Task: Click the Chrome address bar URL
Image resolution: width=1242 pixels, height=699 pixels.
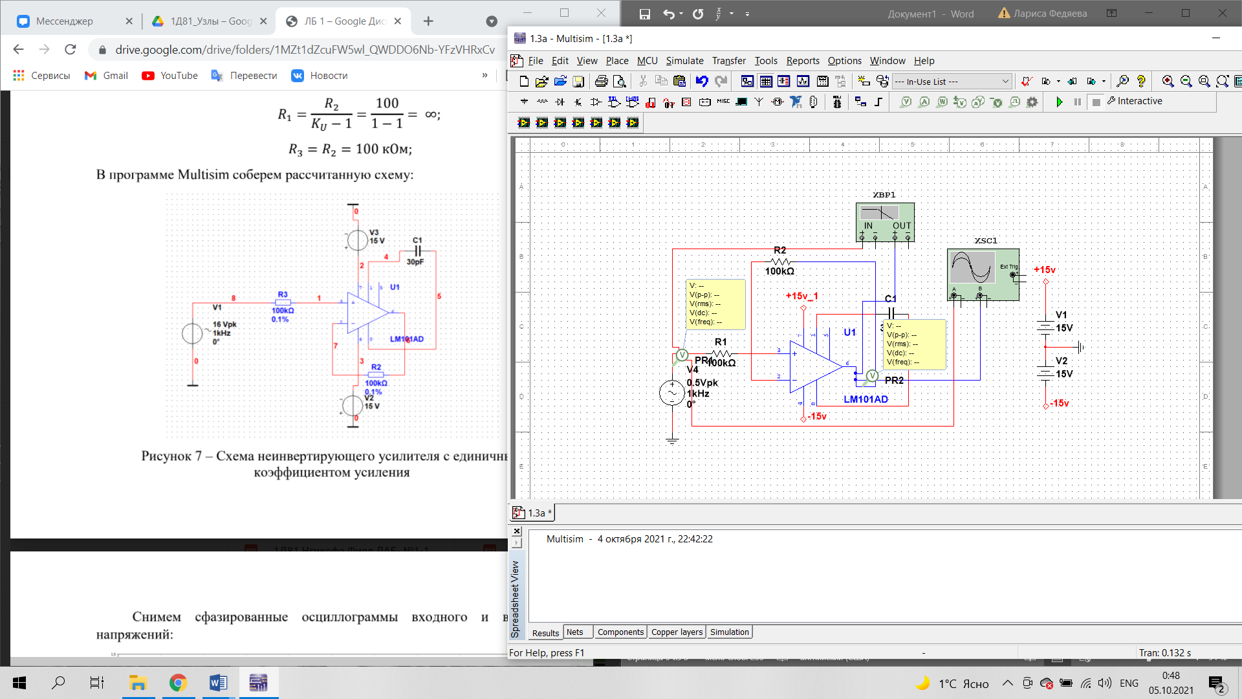Action: pyautogui.click(x=305, y=49)
